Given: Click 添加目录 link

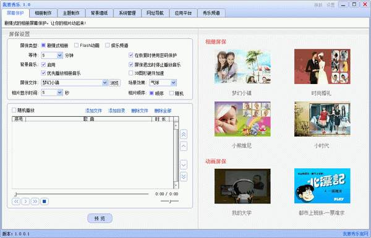Looking at the screenshot, I should click(x=117, y=111).
